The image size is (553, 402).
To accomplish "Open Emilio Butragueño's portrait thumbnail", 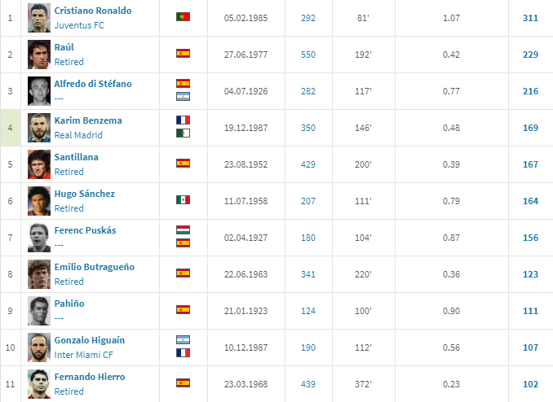I will coord(38,274).
